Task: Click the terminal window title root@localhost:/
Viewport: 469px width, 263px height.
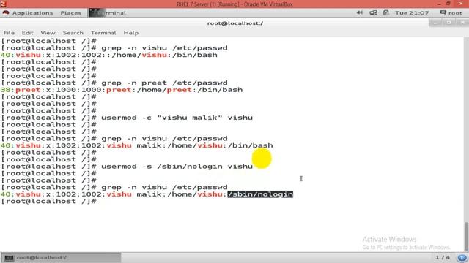Action: 234,23
